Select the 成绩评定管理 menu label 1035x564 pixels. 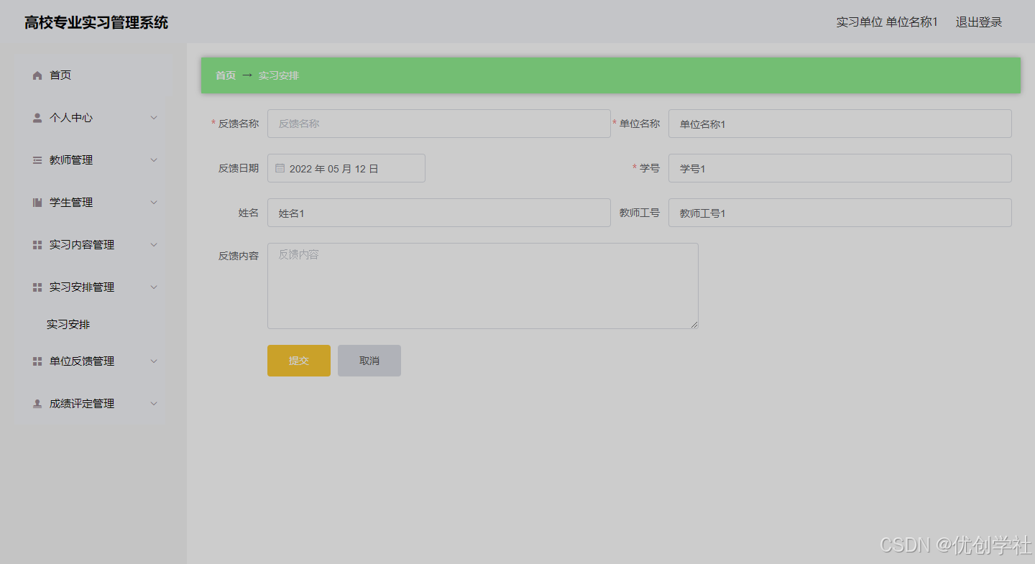coord(82,404)
